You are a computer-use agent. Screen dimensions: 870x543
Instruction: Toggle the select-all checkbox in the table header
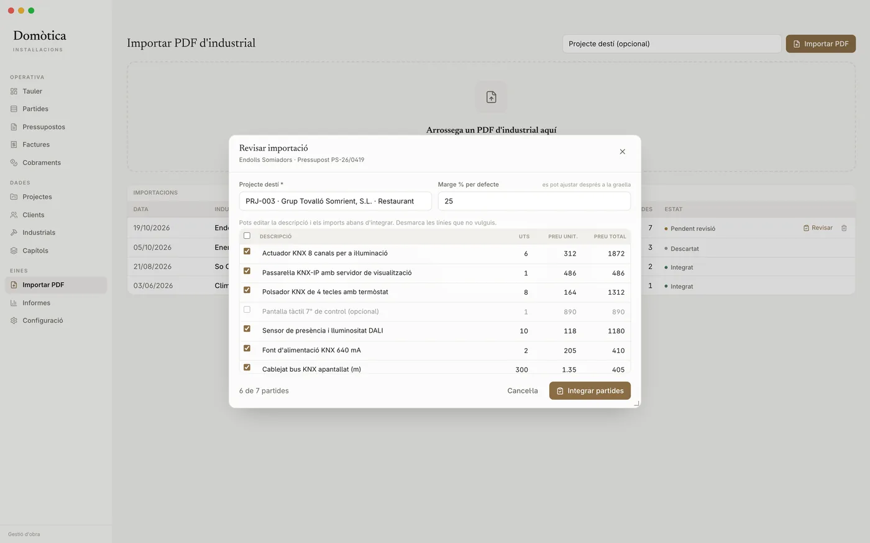point(247,236)
